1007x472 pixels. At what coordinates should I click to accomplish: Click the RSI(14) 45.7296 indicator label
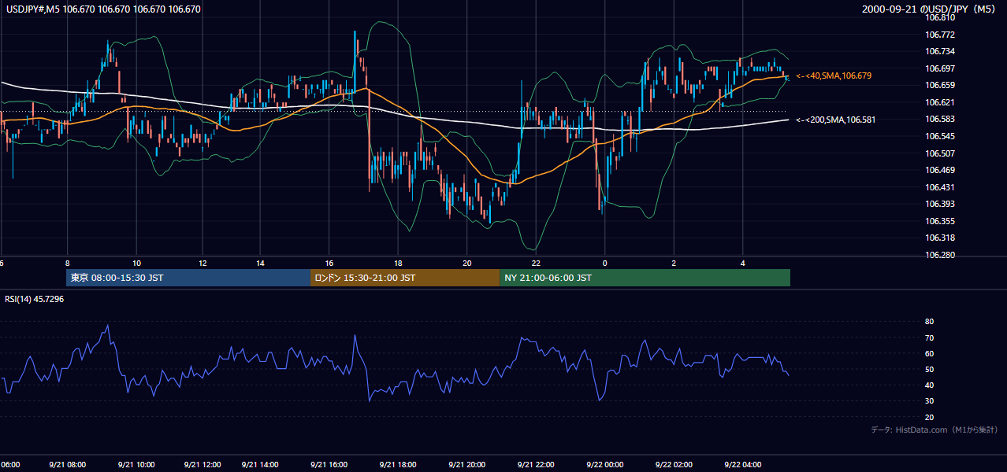click(x=35, y=299)
